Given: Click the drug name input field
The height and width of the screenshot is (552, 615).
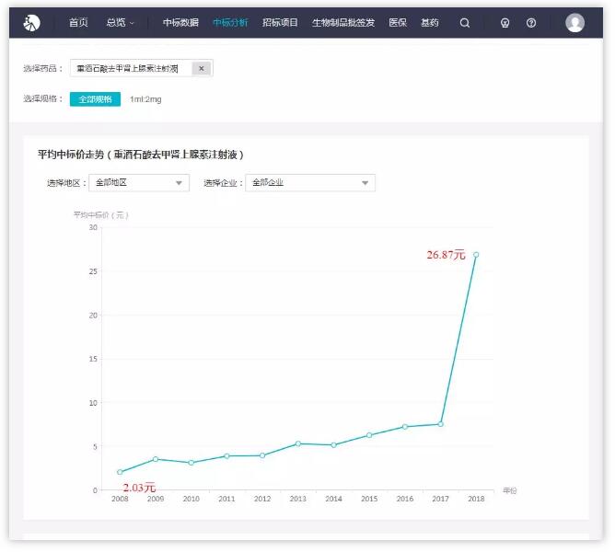Looking at the screenshot, I should [131, 69].
